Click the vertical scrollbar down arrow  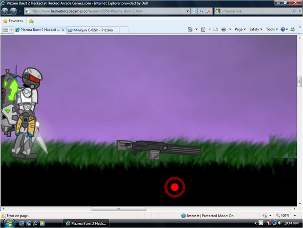click(300, 204)
